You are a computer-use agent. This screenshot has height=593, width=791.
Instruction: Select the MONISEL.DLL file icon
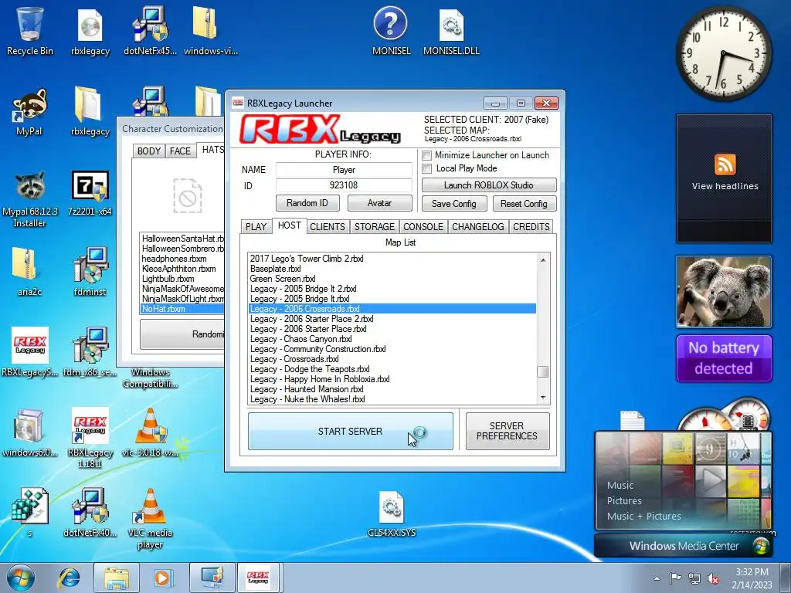click(x=451, y=31)
